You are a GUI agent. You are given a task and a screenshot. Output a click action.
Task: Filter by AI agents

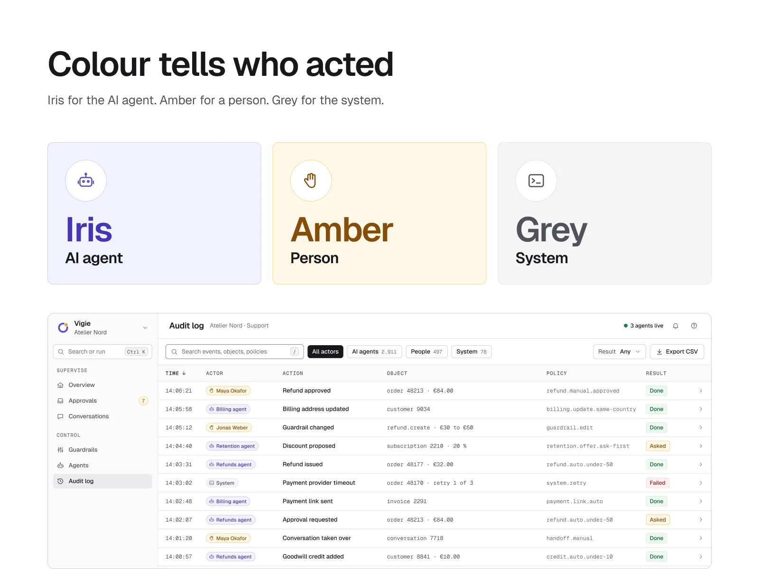tap(374, 351)
